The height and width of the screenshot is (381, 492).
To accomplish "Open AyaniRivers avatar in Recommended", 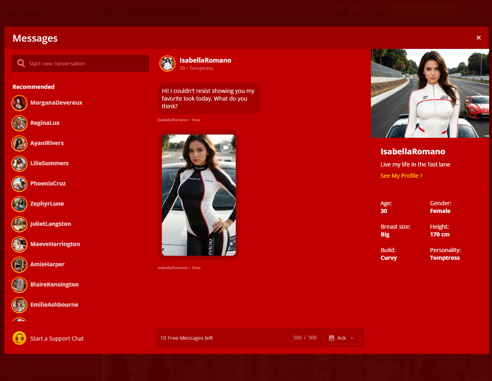I will point(19,143).
